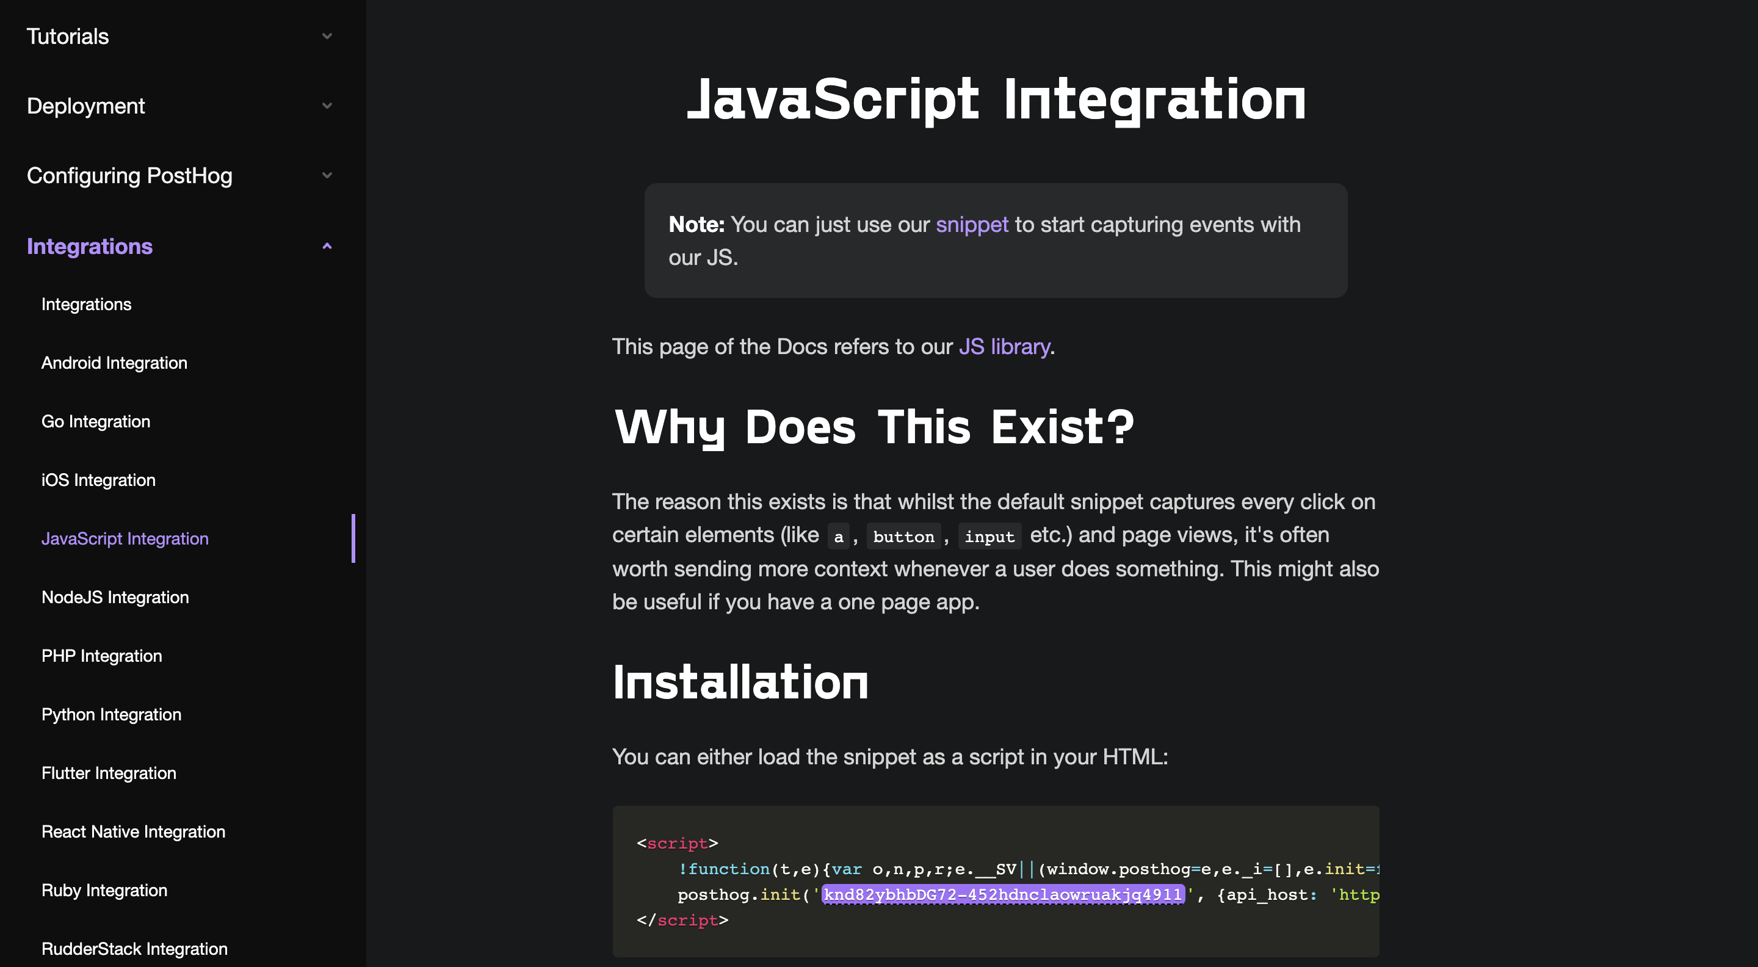Open React Native Integration page
The image size is (1758, 967).
[x=133, y=832]
